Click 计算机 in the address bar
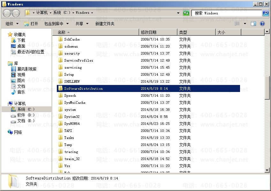Image resolution: width=271 pixels, height=191 pixels. coord(42,13)
